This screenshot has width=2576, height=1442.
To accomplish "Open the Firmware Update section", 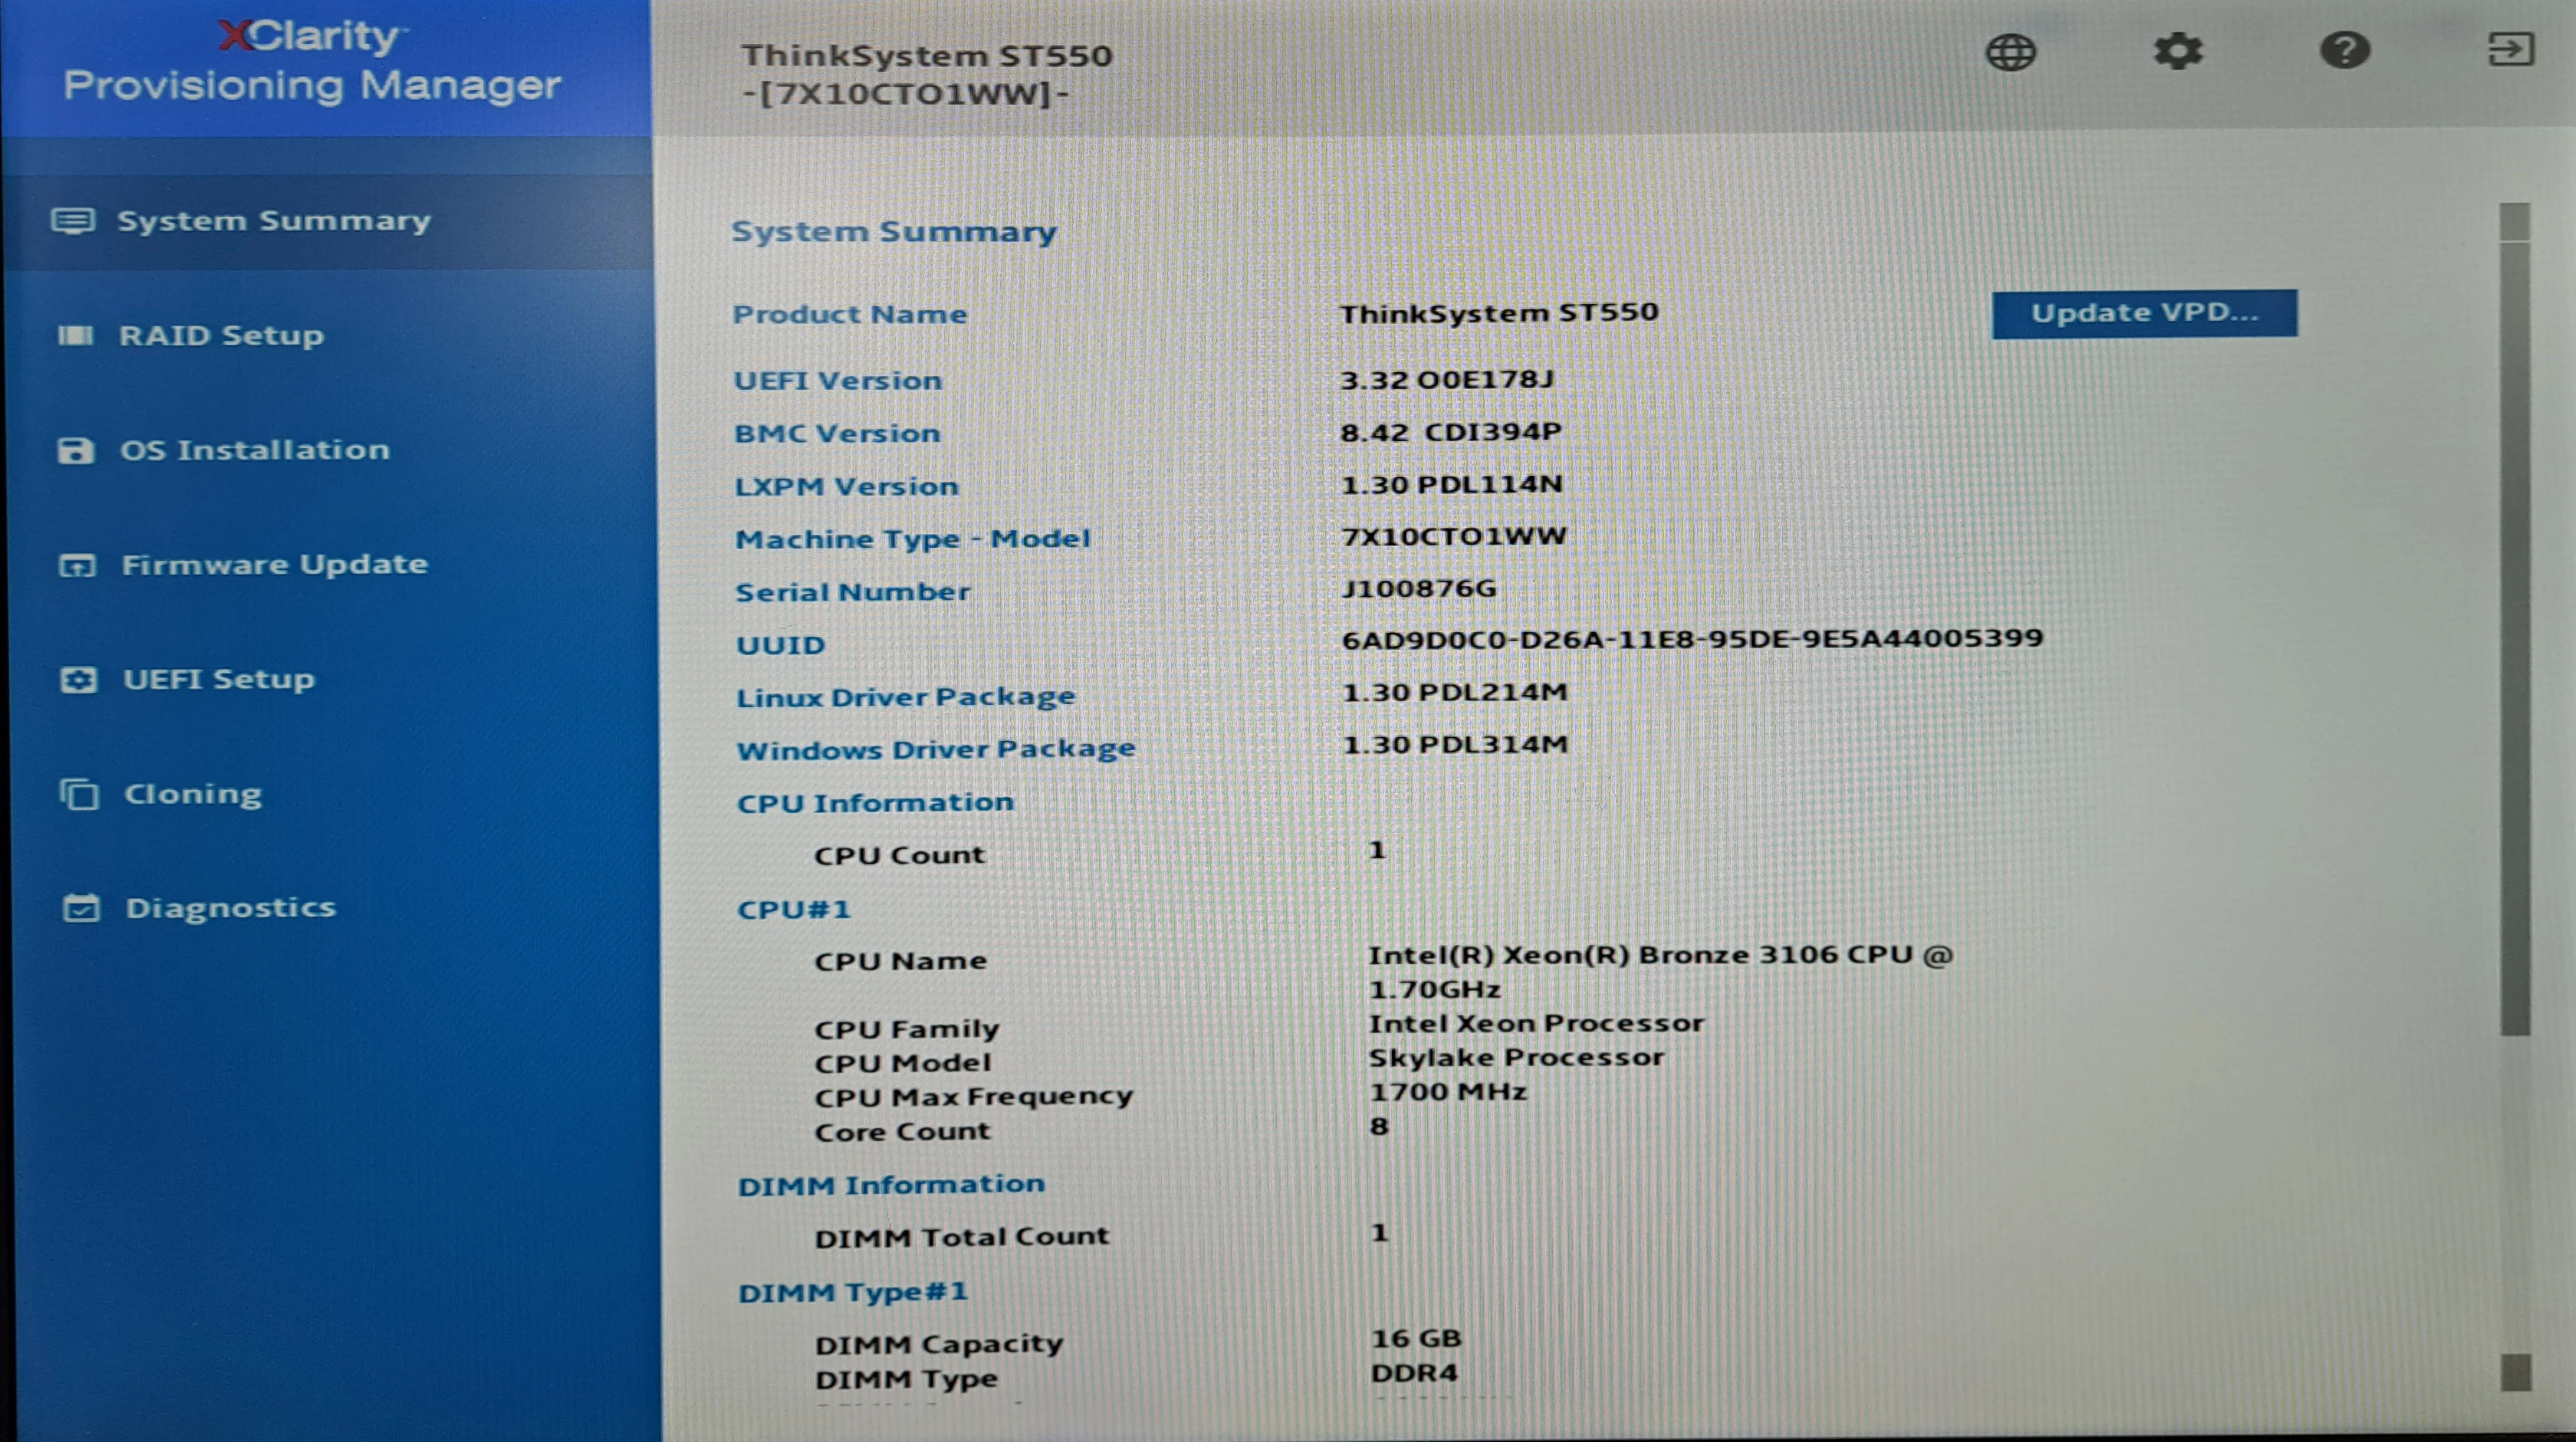I will point(275,566).
